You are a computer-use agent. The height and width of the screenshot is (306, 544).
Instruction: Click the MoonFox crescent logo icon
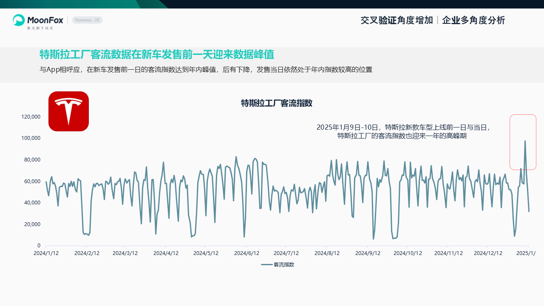pyautogui.click(x=19, y=20)
